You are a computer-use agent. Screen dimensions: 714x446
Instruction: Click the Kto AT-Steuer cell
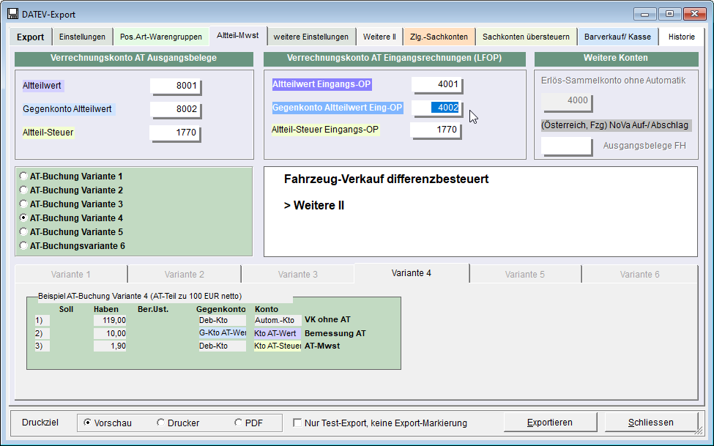coord(277,346)
